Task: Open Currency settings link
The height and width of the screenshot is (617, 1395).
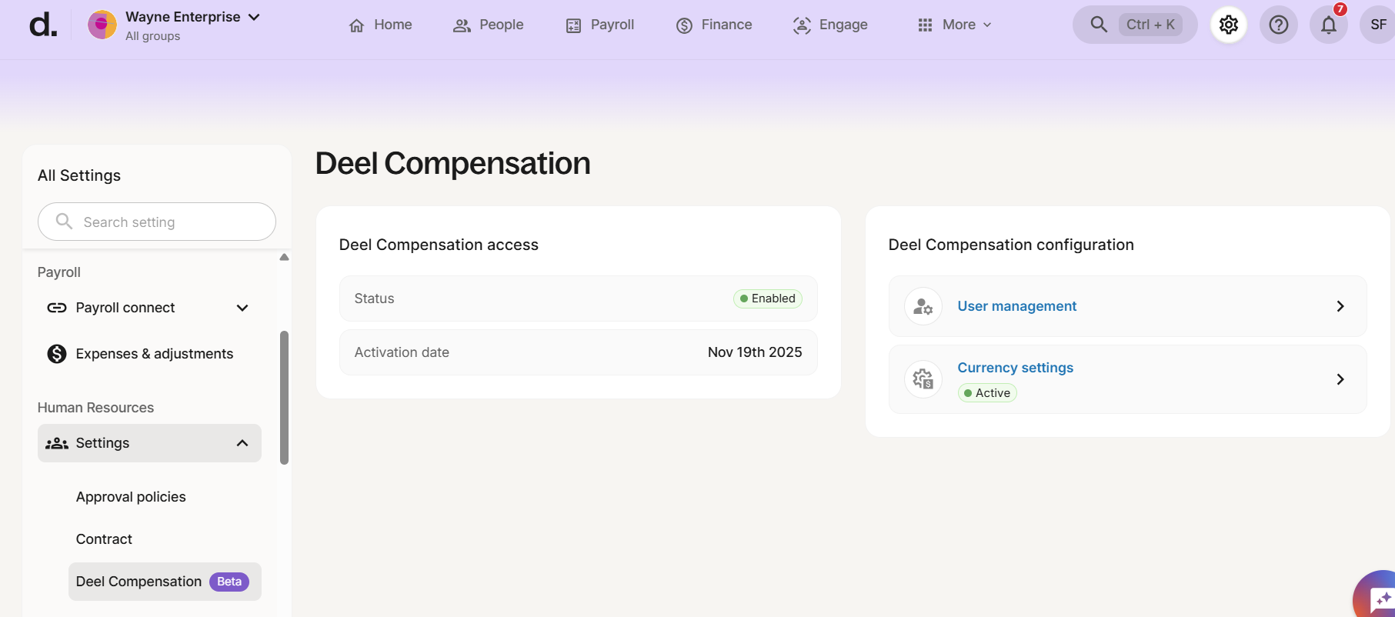Action: click(1015, 368)
